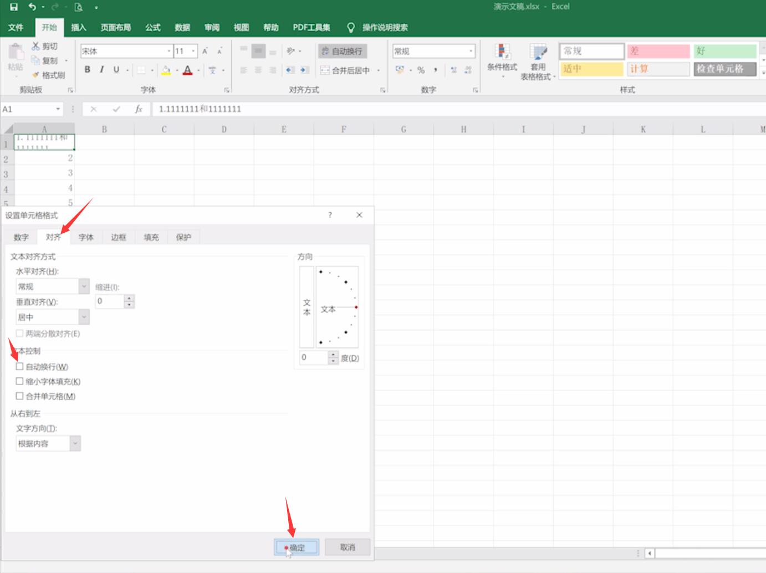Click the increase font size icon
Screen dimensions: 766x573
[x=205, y=51]
